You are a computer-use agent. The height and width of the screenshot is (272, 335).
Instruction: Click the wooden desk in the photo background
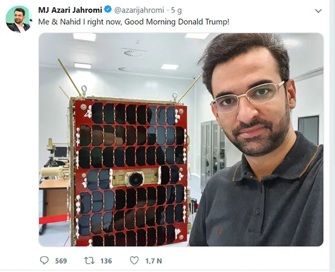[x=54, y=198]
